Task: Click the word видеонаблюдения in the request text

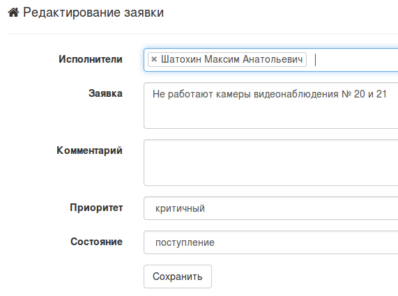Action: (x=296, y=94)
